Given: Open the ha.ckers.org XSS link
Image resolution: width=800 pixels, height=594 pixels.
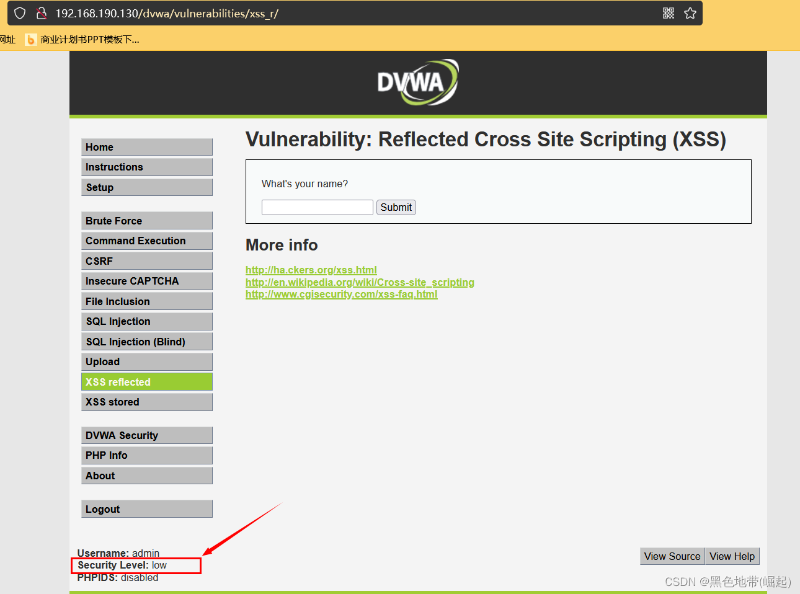Looking at the screenshot, I should click(311, 270).
